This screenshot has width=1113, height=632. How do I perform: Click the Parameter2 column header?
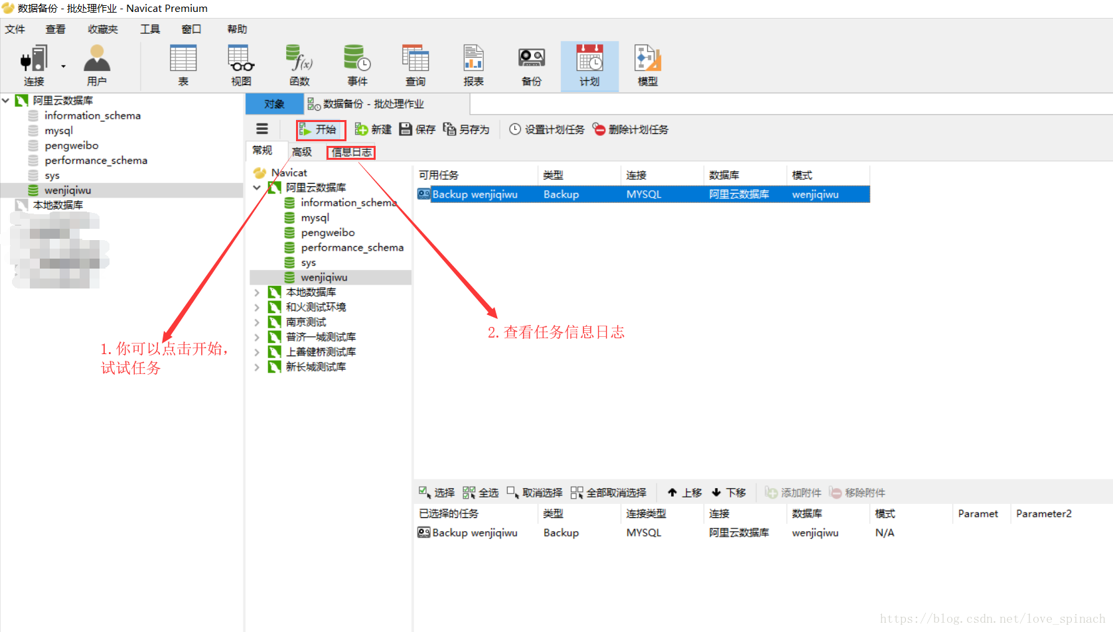click(1044, 513)
